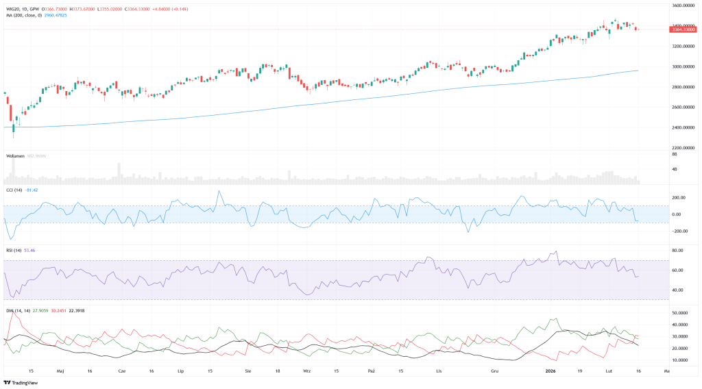Click the Maj label on the time axis
Viewport: 702px width, 389px height.
point(60,370)
